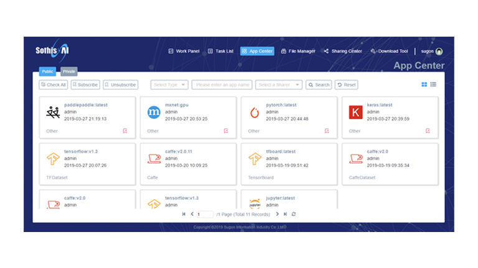Open the Task List menu item

pos(220,51)
